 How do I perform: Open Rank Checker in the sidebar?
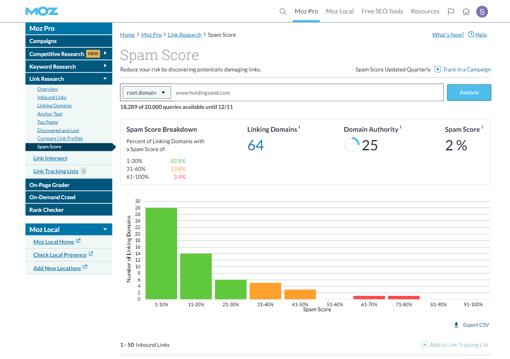pos(69,210)
